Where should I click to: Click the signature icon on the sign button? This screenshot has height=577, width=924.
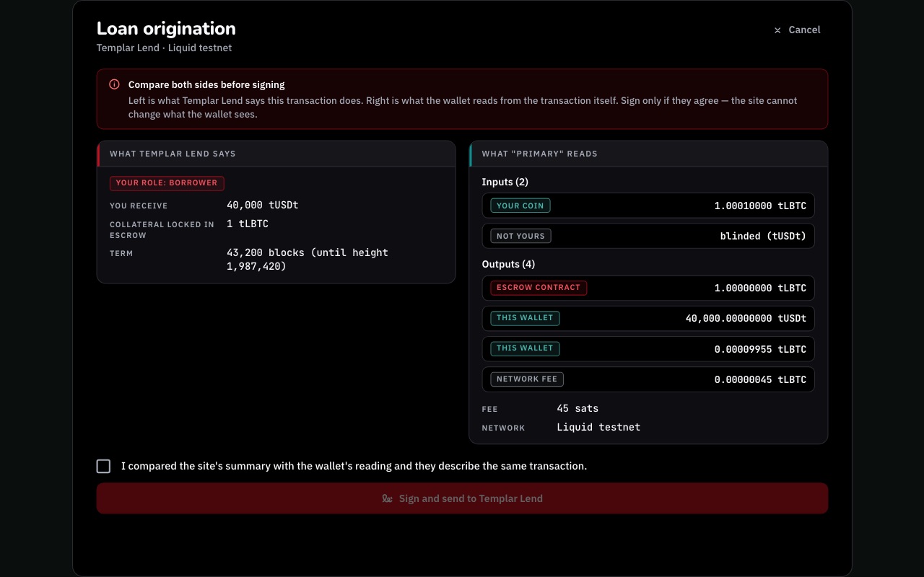tap(387, 498)
